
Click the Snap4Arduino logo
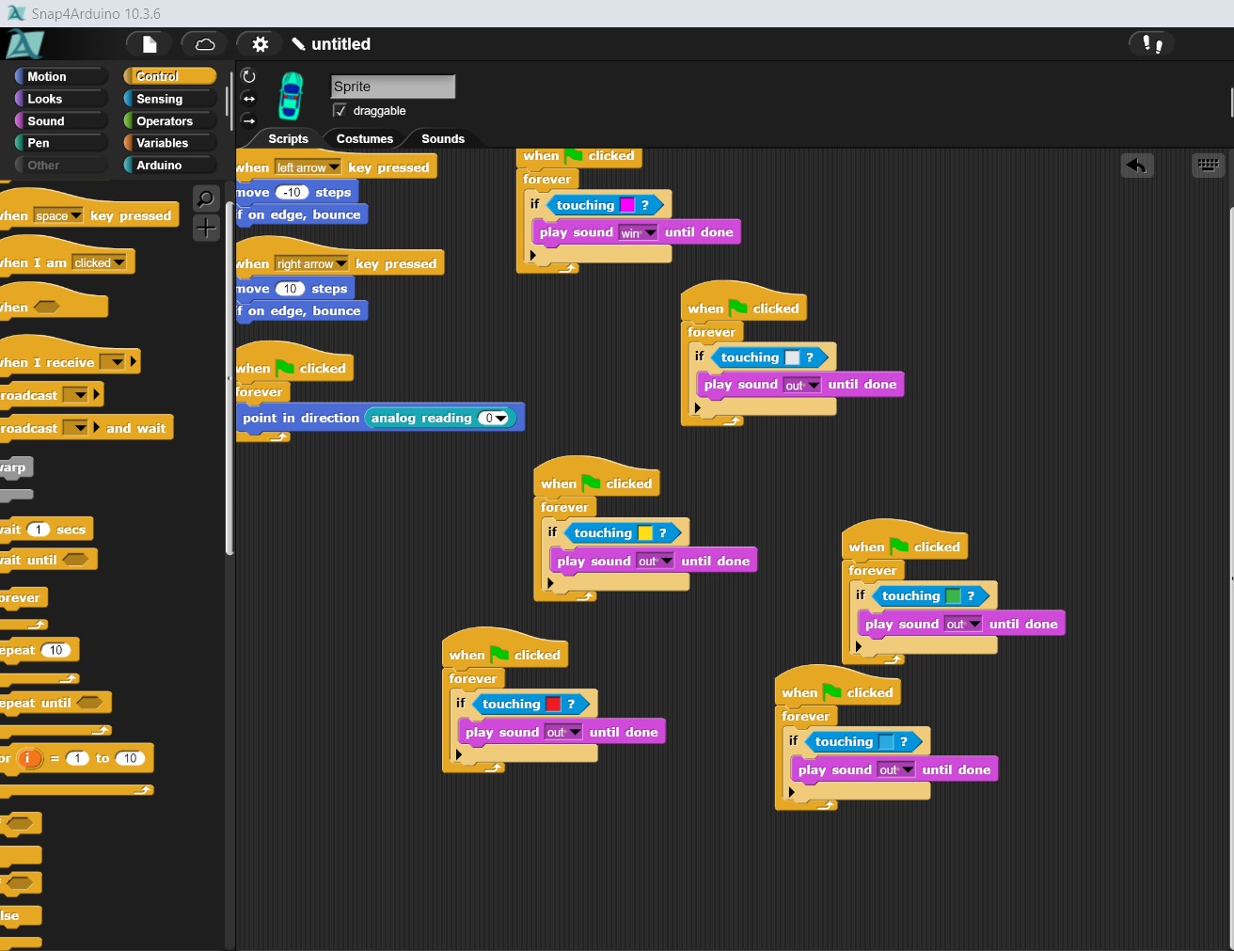(x=24, y=44)
